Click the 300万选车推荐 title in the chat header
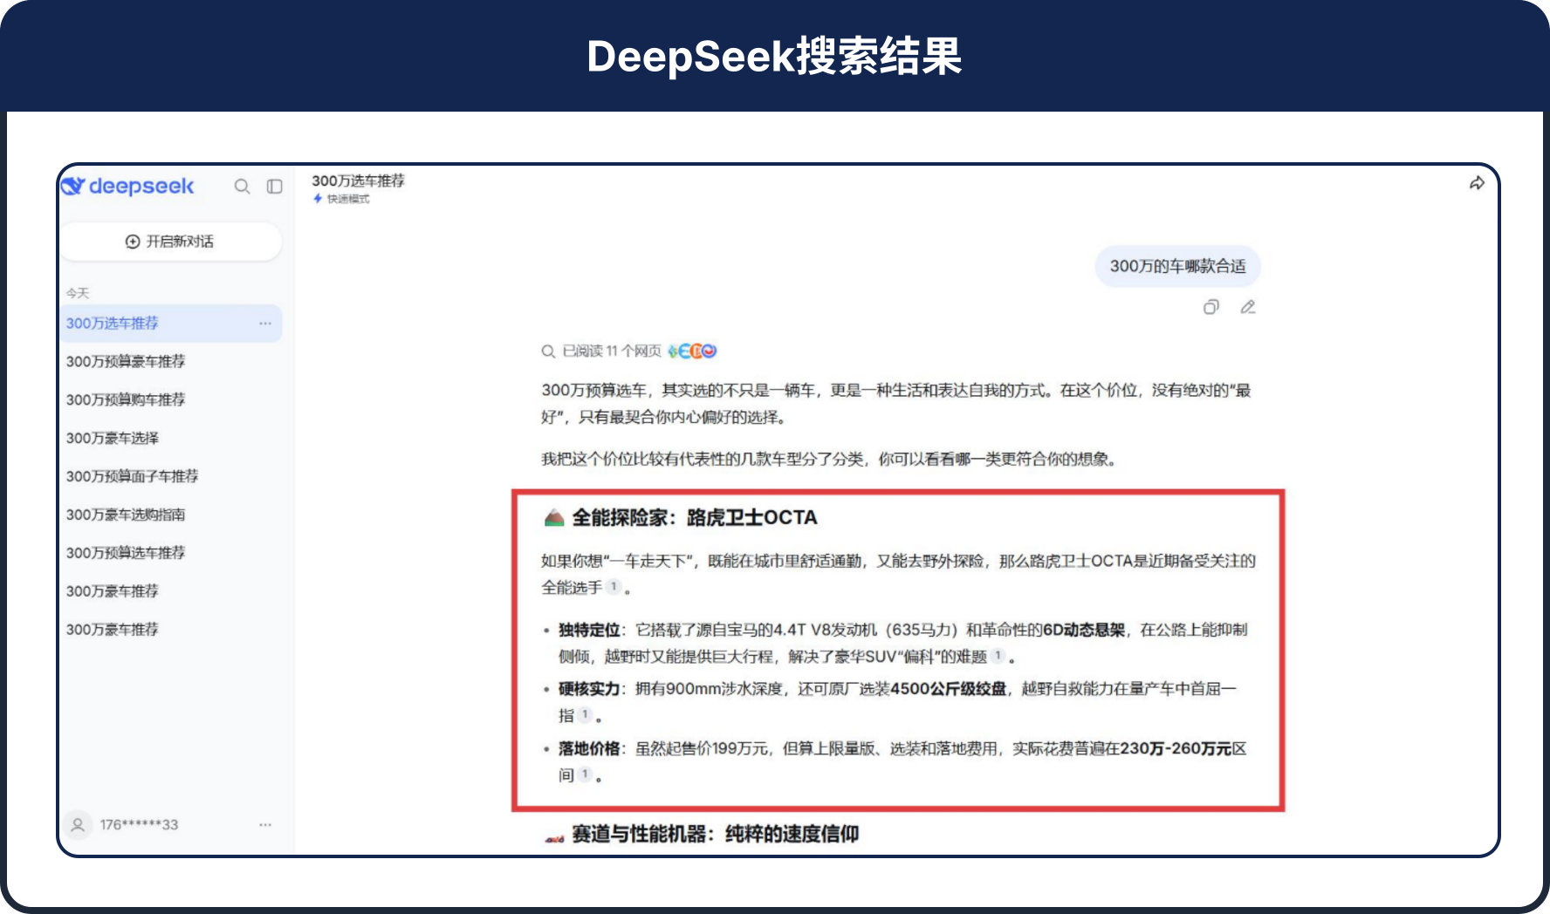 click(x=358, y=181)
